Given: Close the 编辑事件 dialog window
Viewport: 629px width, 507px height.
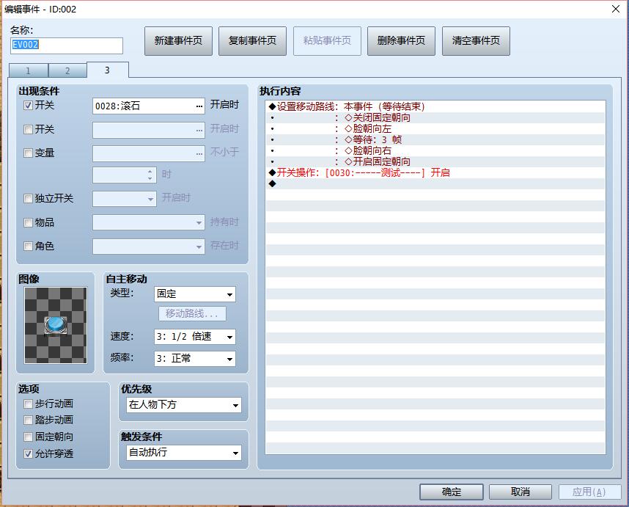Looking at the screenshot, I should 616,9.
